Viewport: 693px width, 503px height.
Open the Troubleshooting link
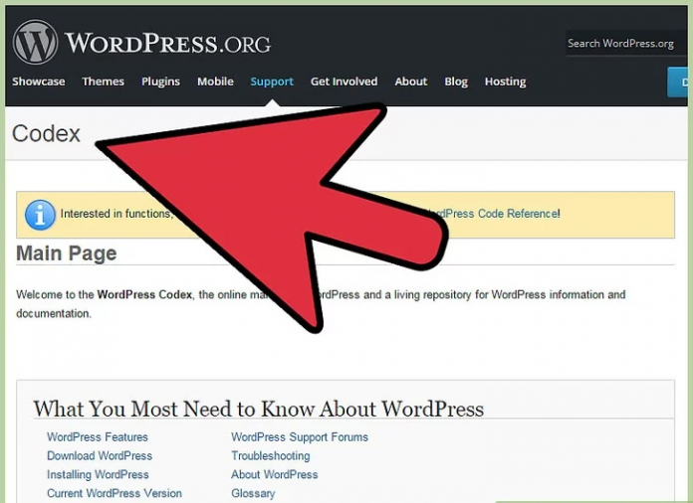271,456
